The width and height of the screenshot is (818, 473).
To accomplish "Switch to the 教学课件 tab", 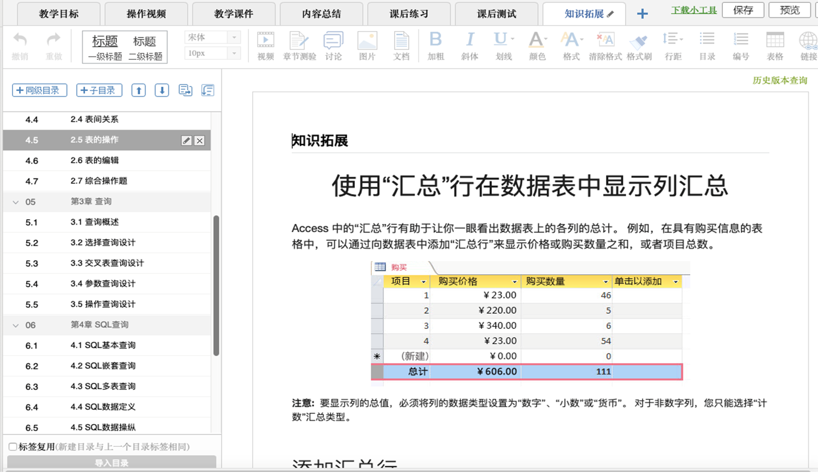I will 234,14.
